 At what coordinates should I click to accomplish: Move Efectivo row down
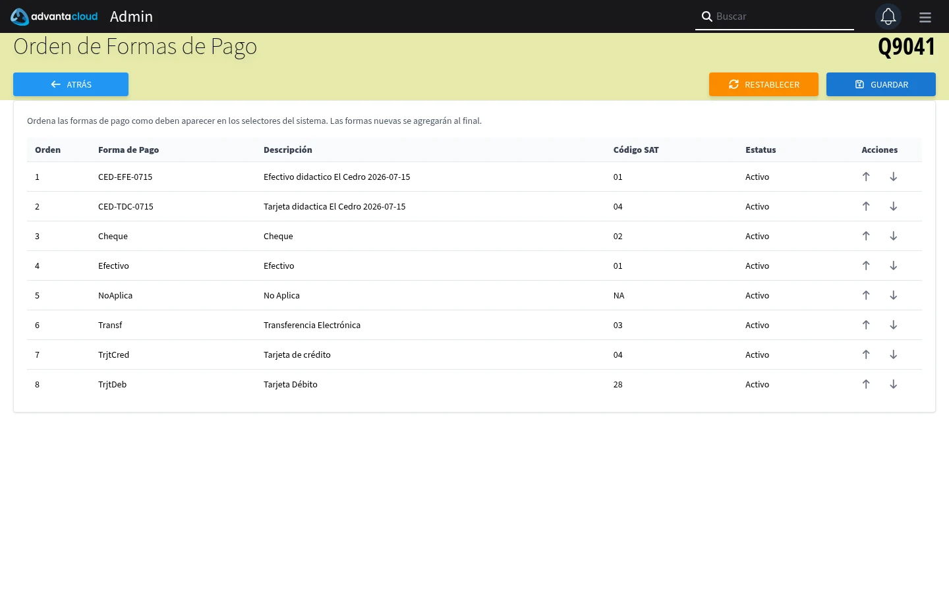(x=894, y=266)
